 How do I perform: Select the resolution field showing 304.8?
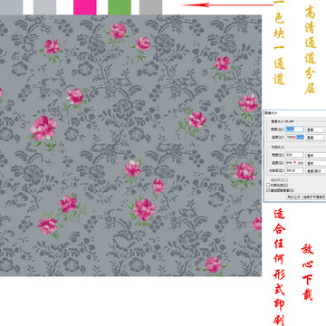[x=294, y=171]
